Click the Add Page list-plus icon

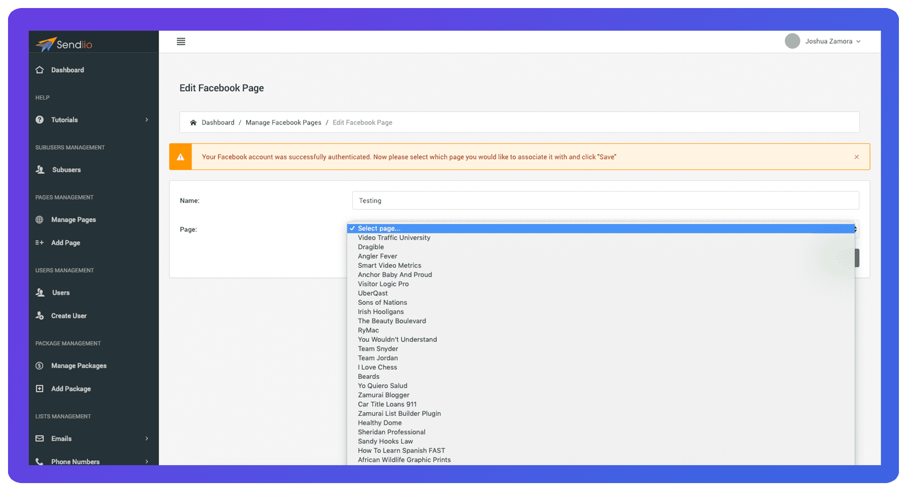tap(40, 243)
